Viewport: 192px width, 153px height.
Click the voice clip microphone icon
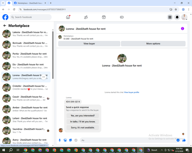tap(60, 140)
